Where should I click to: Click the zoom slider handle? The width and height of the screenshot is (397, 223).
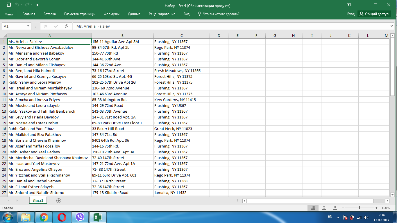click(360, 208)
